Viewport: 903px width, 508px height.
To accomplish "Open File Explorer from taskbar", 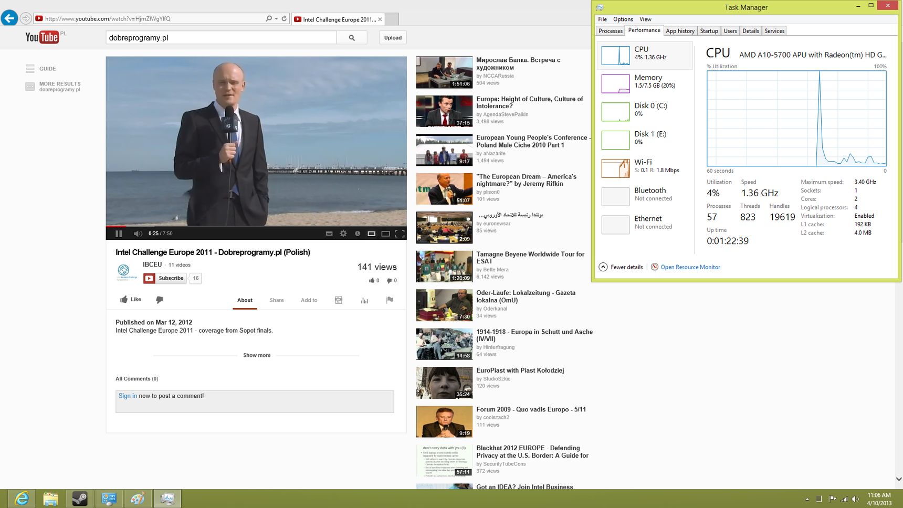I will (x=50, y=499).
